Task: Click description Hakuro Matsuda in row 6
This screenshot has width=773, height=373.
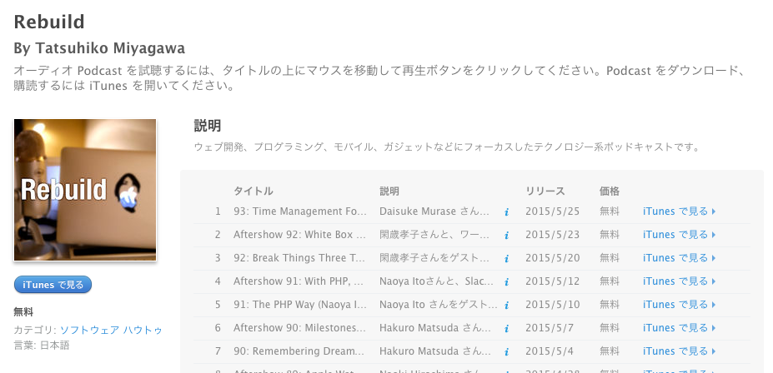Action: coord(434,328)
